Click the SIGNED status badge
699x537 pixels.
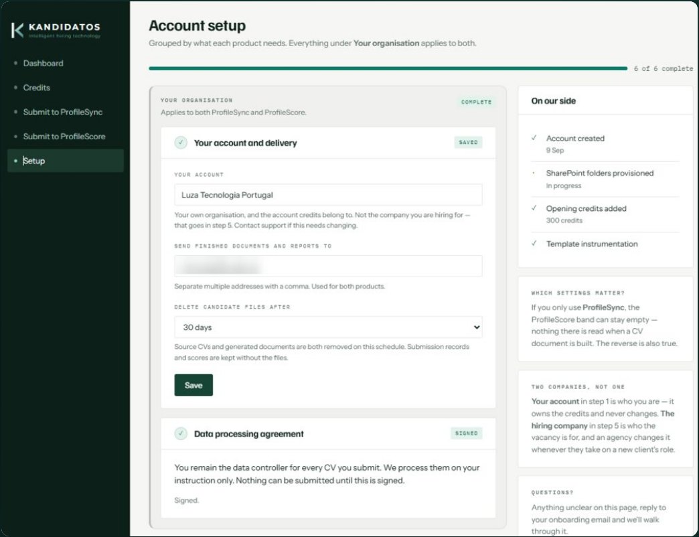pos(466,433)
